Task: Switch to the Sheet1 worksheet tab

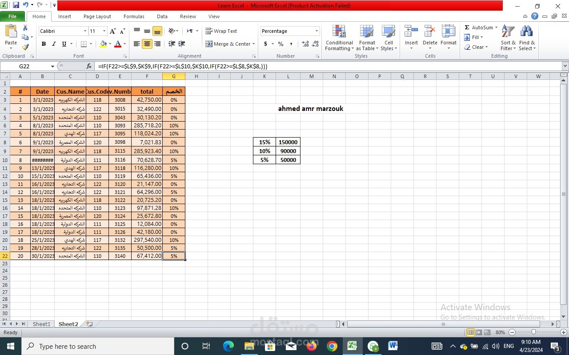Action: tap(42, 324)
